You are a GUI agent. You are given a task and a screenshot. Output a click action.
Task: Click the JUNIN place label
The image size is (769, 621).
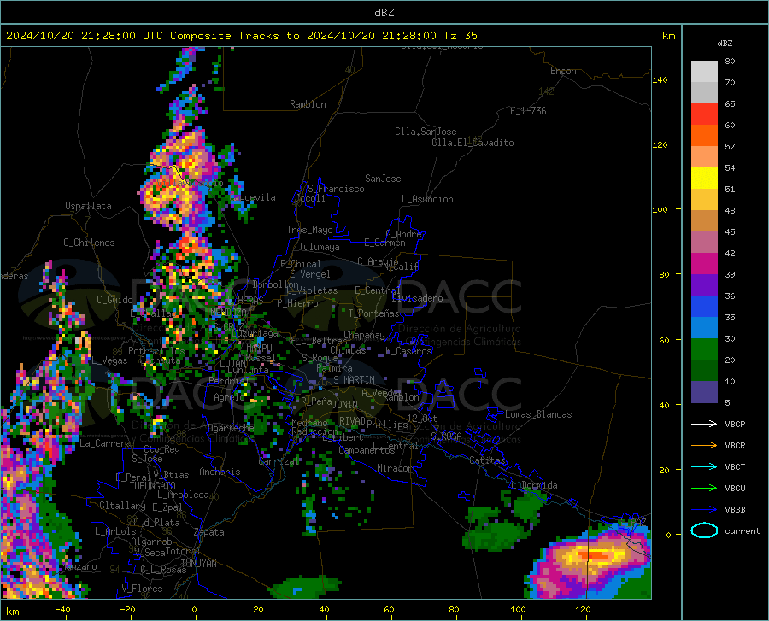[x=345, y=404]
